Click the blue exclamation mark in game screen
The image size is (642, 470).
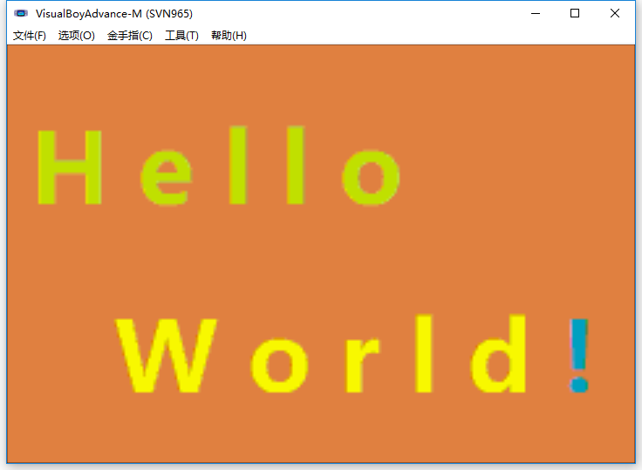[x=579, y=356]
